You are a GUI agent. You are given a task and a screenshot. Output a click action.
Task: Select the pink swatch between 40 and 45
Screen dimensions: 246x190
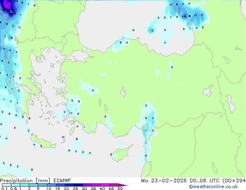point(105,185)
